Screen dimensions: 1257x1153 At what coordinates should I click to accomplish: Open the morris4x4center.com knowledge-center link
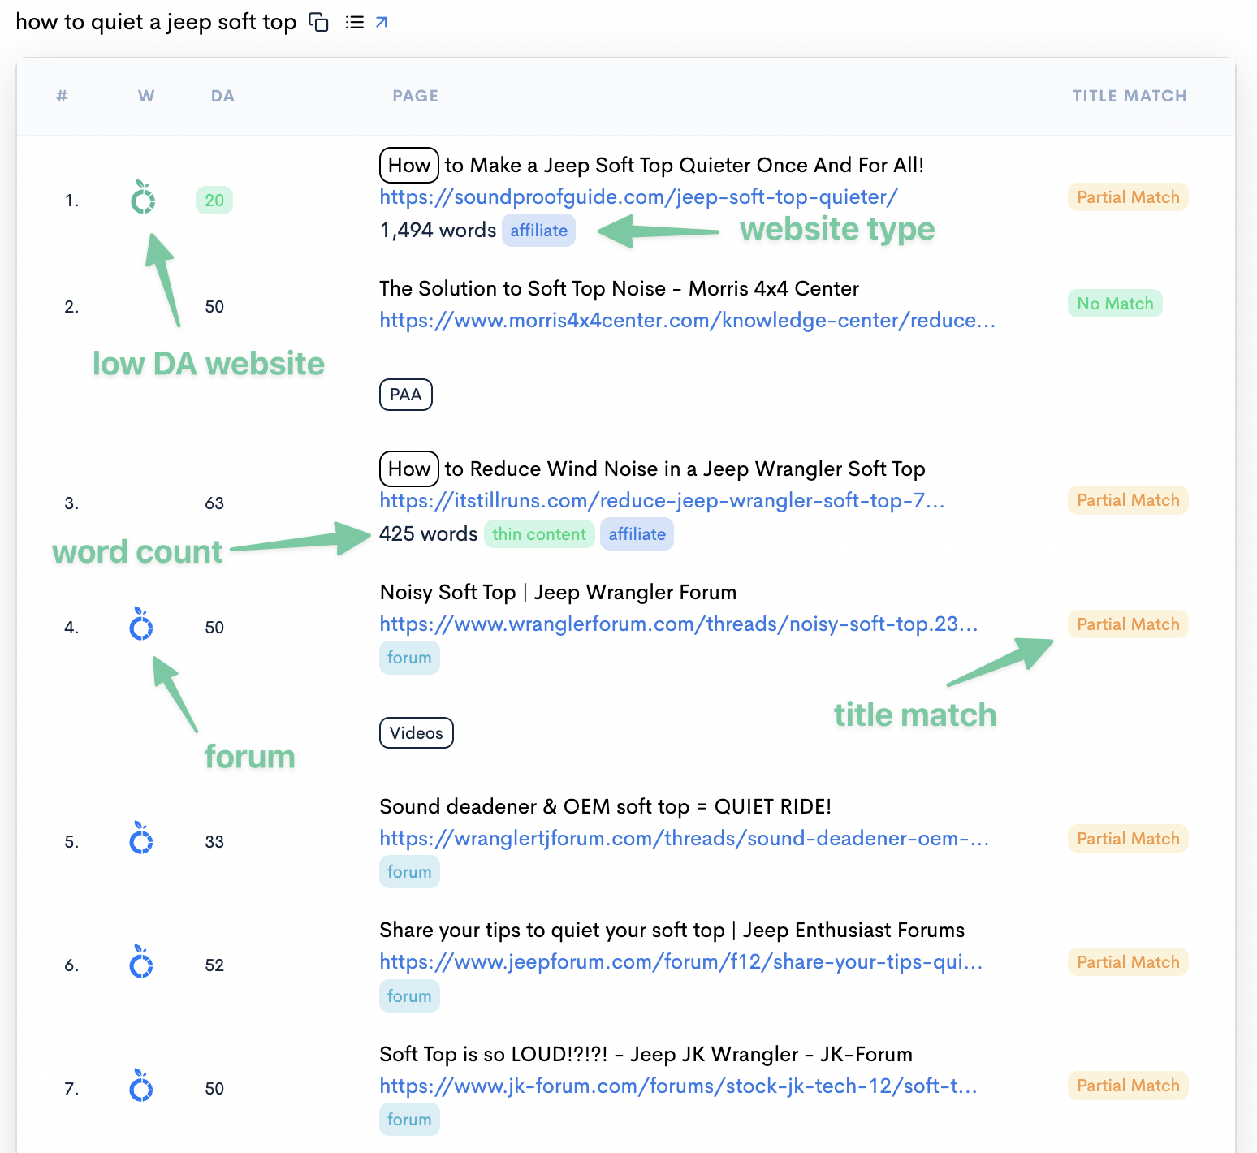point(688,320)
